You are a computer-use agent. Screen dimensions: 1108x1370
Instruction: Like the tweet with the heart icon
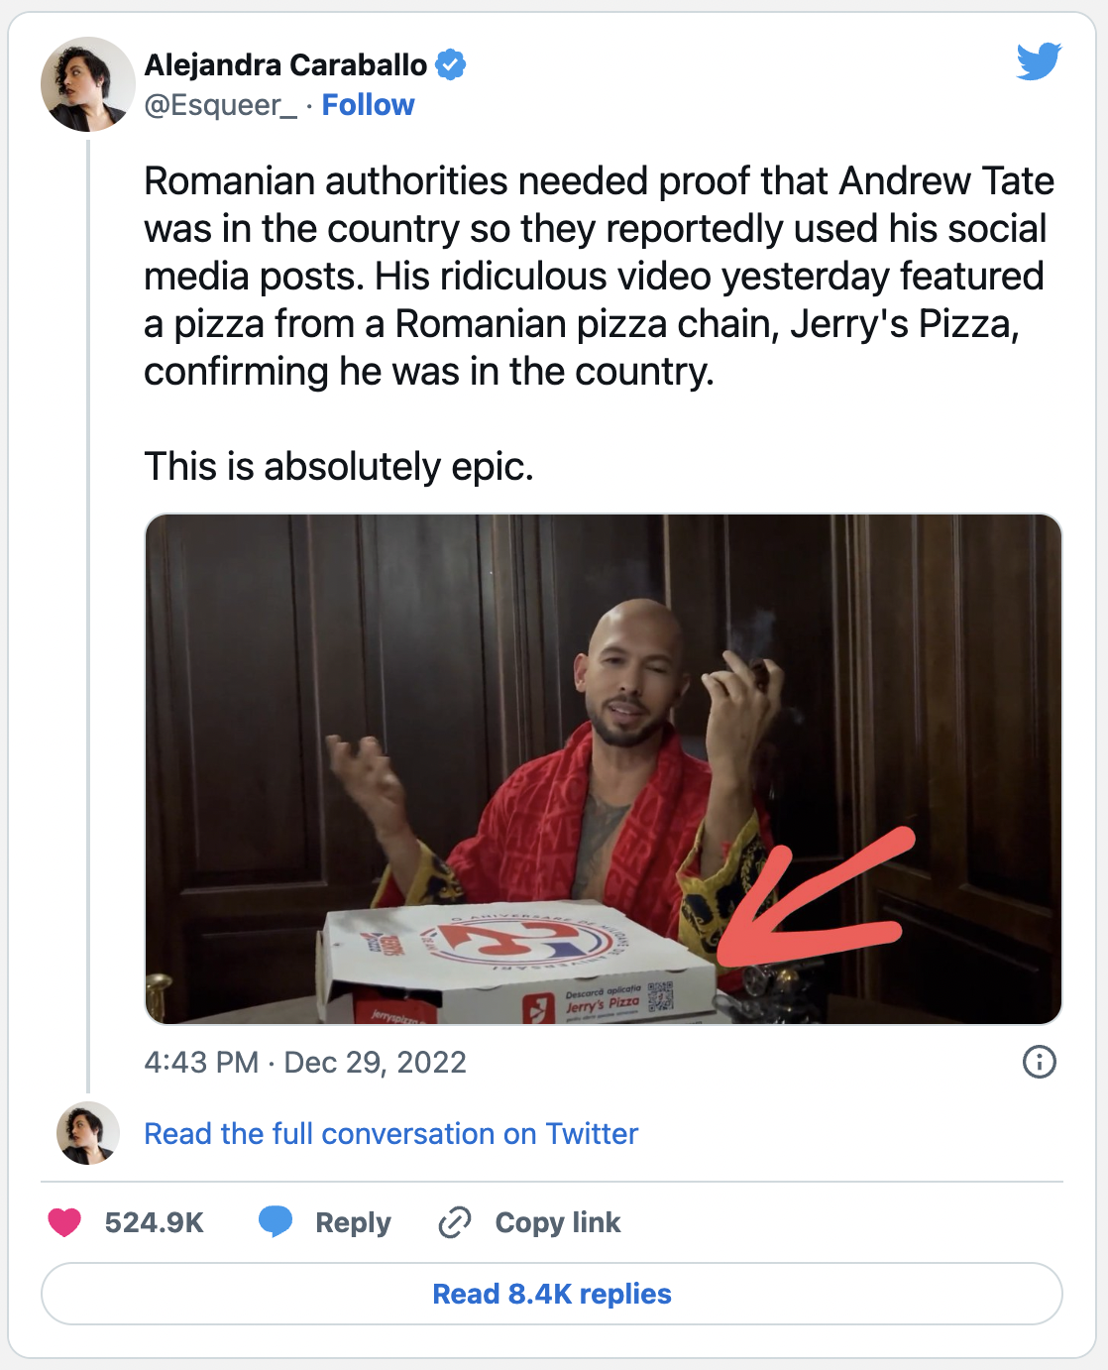(64, 1222)
